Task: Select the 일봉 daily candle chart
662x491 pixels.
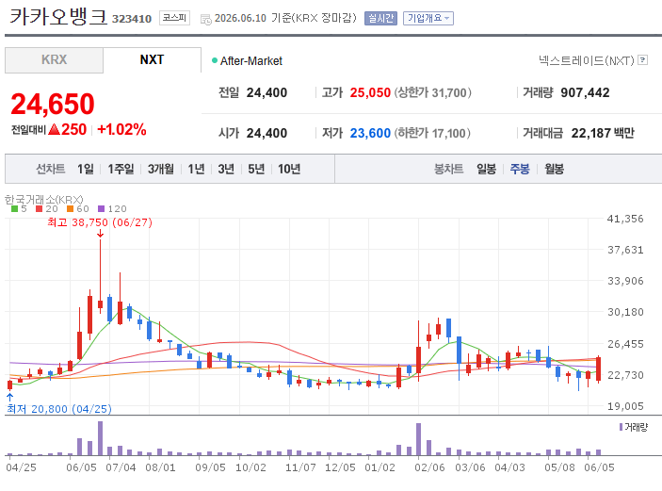Action: point(486,169)
